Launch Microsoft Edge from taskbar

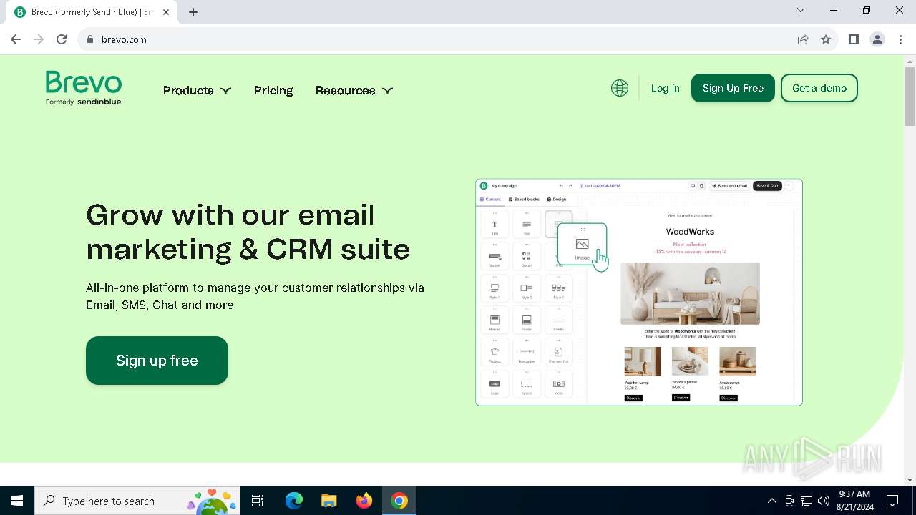294,501
